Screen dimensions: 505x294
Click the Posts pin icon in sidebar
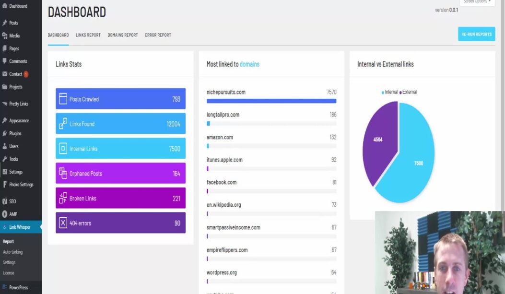click(x=5, y=23)
